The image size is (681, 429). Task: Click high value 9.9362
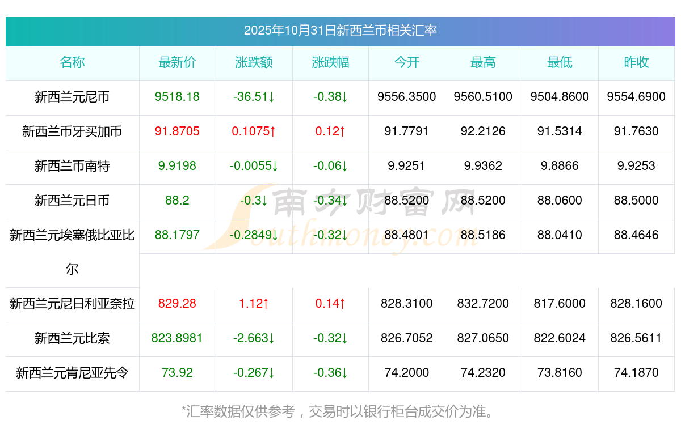pyautogui.click(x=483, y=166)
